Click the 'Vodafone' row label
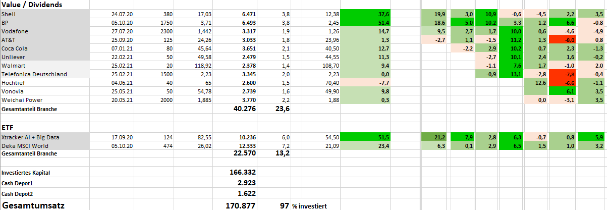Viewport: 607px width, 210px height. (x=45, y=31)
